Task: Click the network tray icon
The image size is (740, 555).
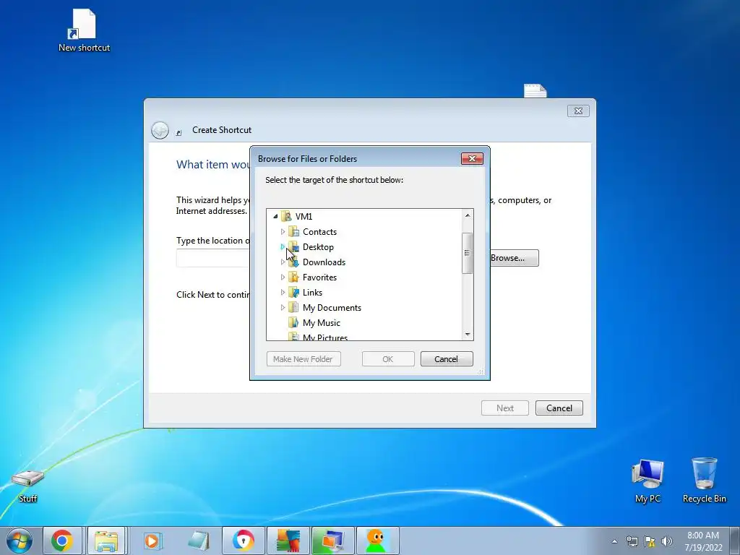Action: (x=632, y=541)
